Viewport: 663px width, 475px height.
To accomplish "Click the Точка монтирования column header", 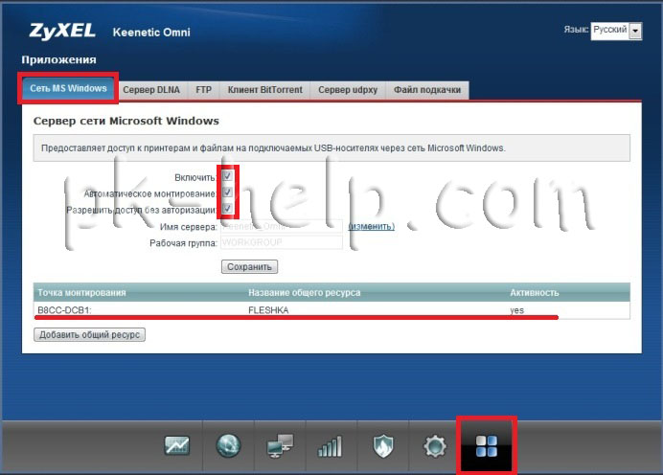I will [x=81, y=292].
